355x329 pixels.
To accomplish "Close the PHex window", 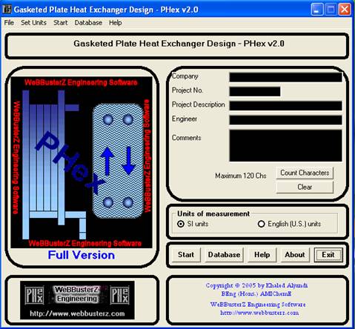I will 345,10.
